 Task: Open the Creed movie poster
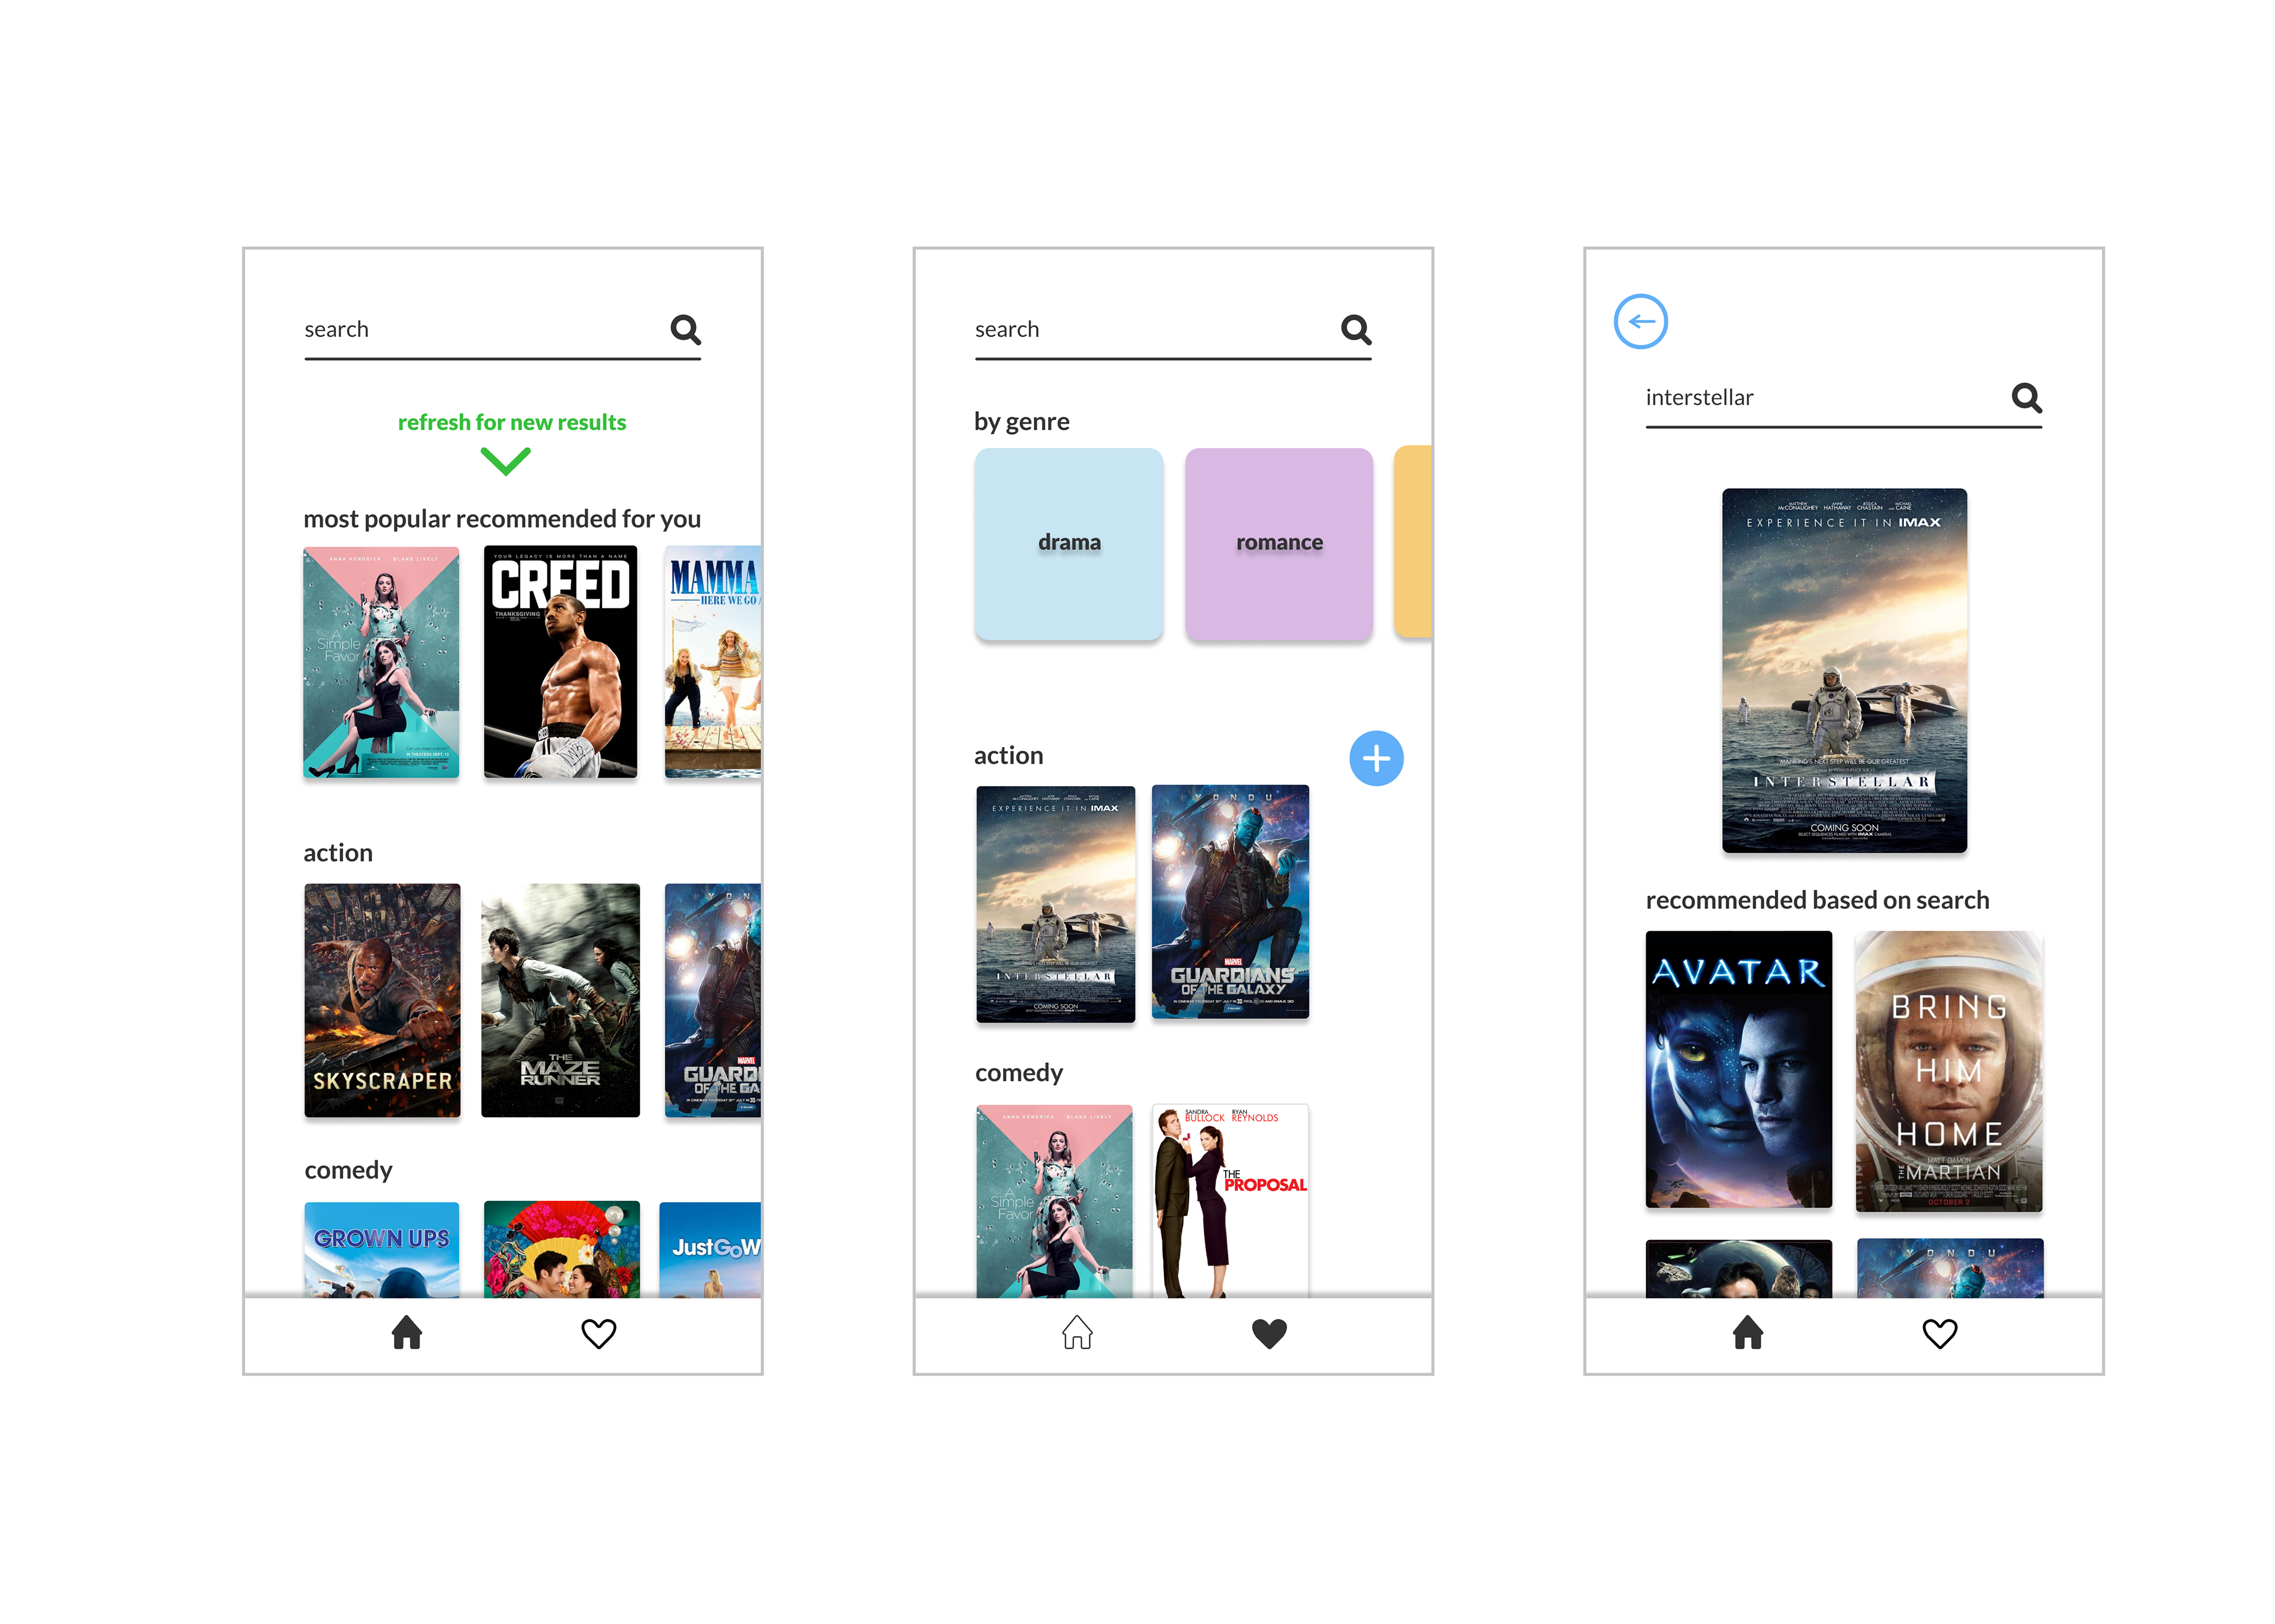tap(560, 661)
